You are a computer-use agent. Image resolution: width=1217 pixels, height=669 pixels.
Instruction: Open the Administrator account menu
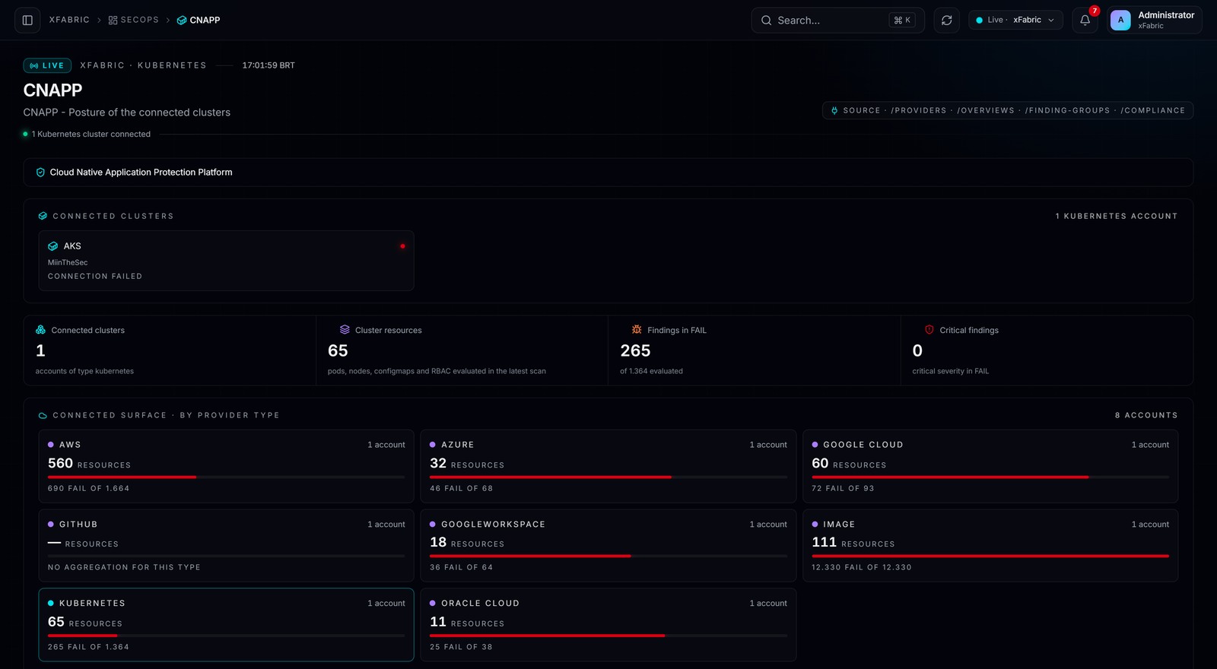click(1155, 21)
